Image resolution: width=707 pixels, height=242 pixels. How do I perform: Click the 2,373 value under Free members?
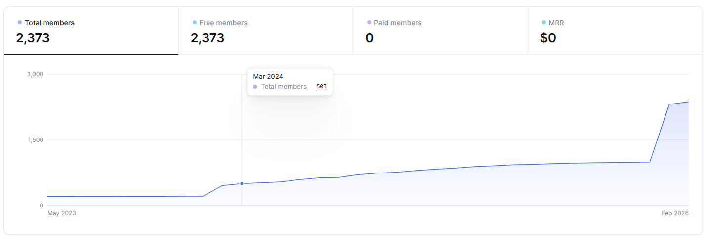click(208, 38)
